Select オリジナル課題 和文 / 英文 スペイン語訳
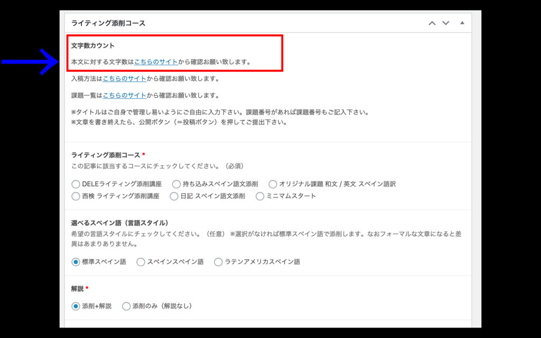Image resolution: width=541 pixels, height=338 pixels. click(273, 184)
